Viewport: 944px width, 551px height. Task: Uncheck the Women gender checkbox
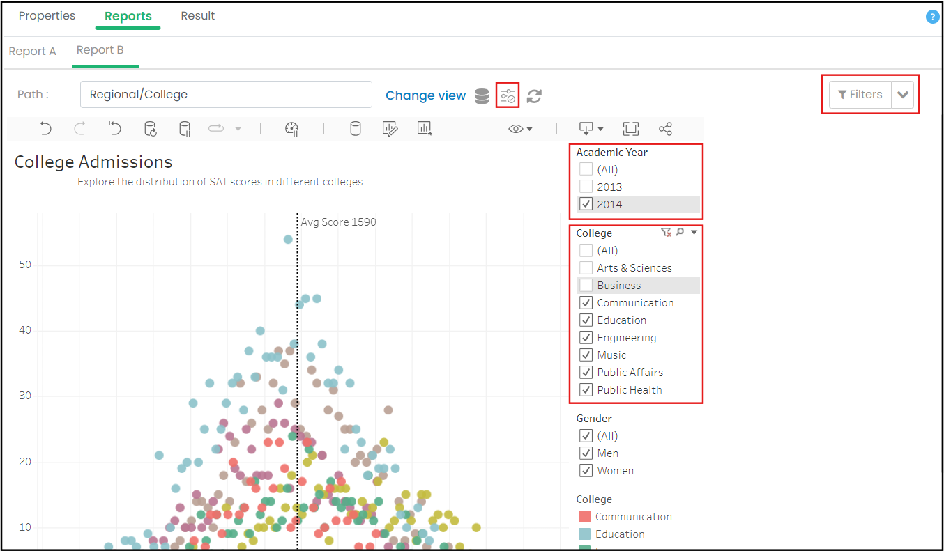586,470
